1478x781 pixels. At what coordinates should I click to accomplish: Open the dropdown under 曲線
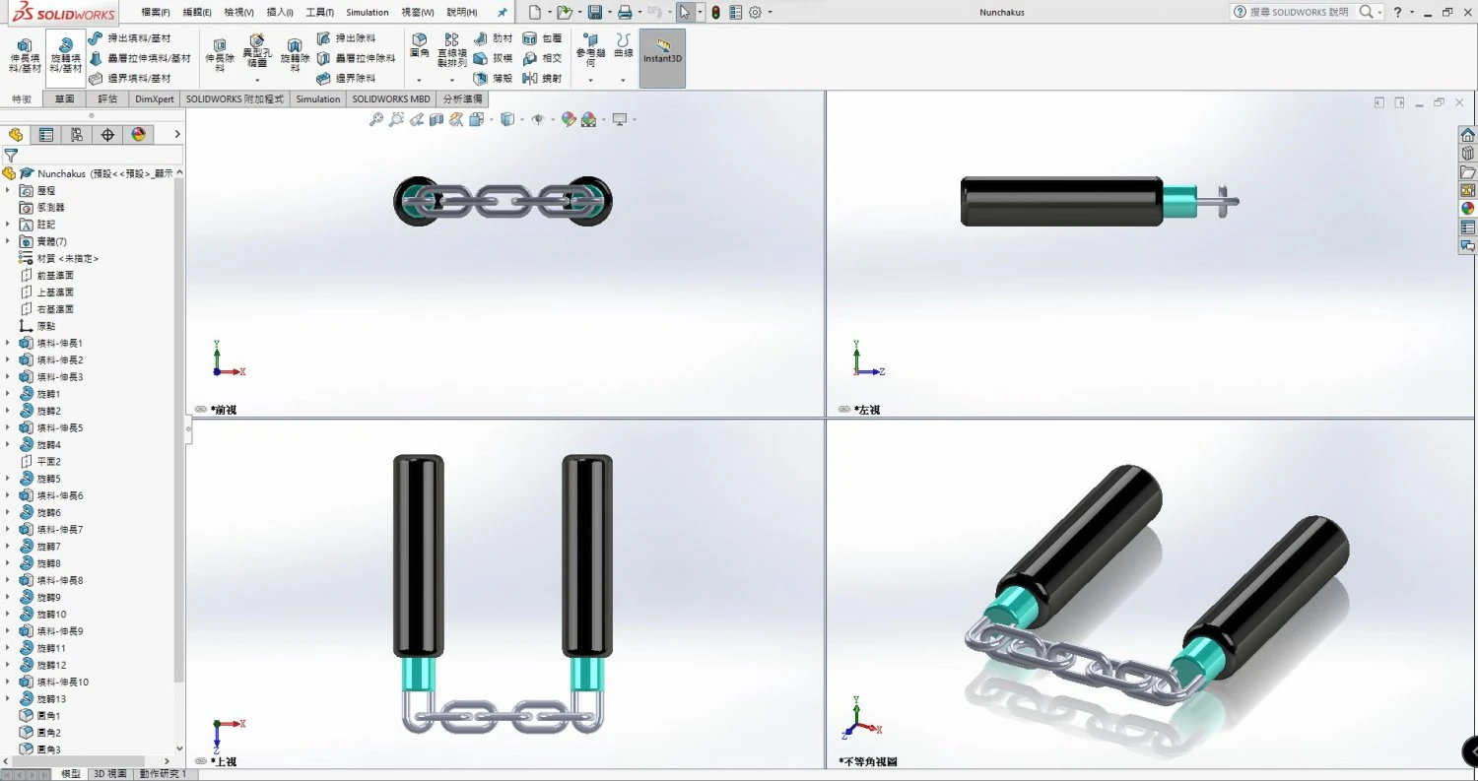pos(623,80)
